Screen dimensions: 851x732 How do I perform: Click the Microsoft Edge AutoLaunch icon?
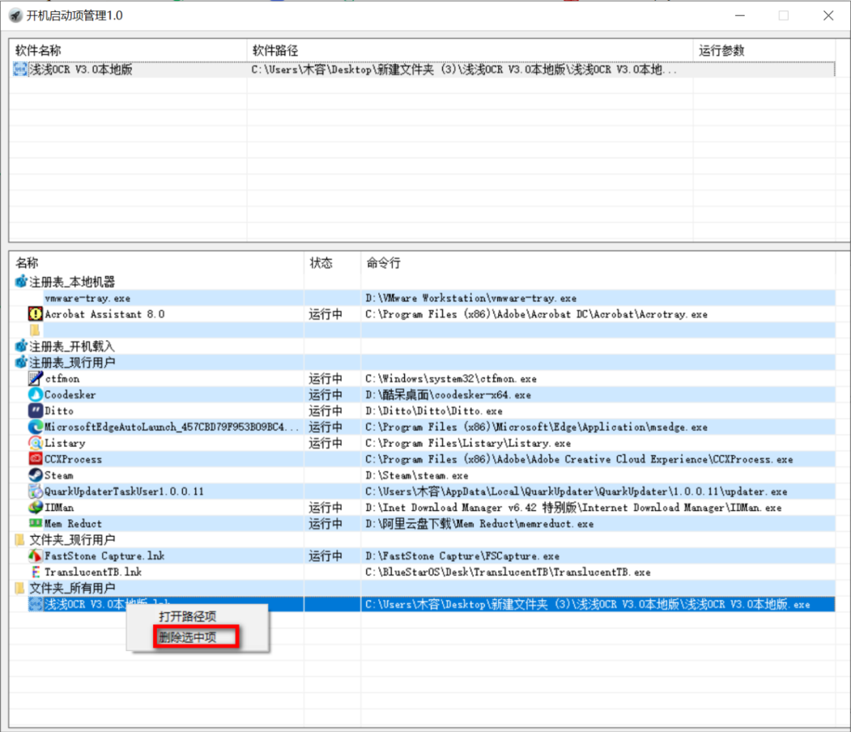pyautogui.click(x=35, y=427)
